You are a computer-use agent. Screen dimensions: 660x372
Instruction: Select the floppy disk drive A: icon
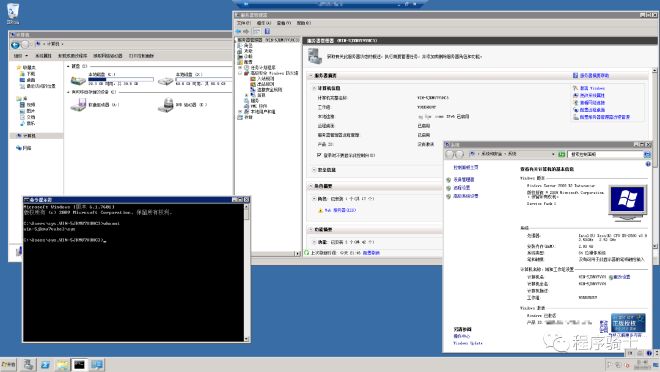coord(78,105)
